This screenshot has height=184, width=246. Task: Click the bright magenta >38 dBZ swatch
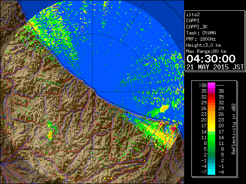pos(211,85)
